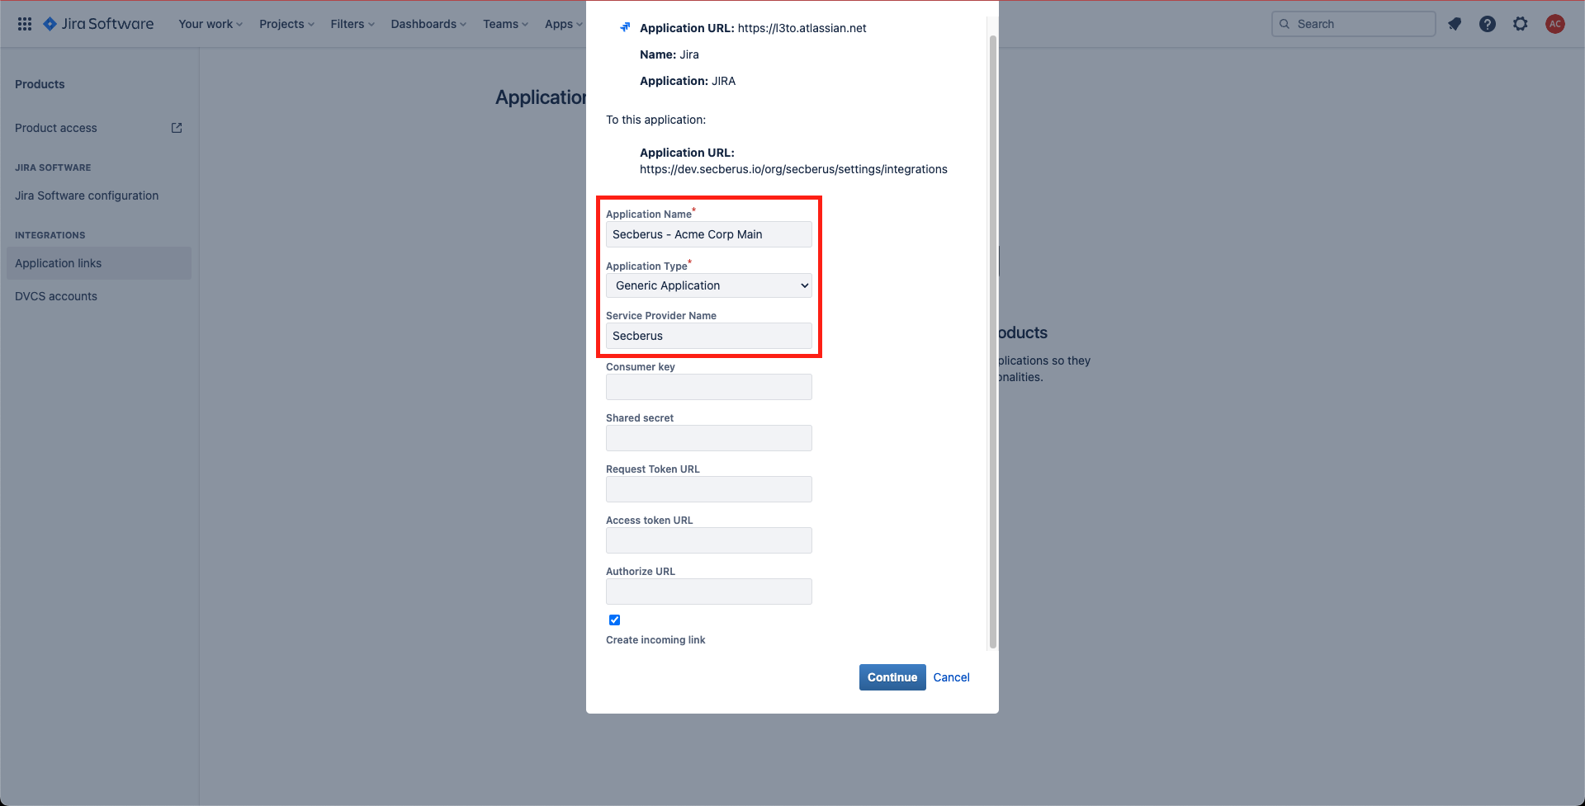The height and width of the screenshot is (806, 1585).
Task: Click the dialog's vertical scrollbar
Action: point(993,342)
